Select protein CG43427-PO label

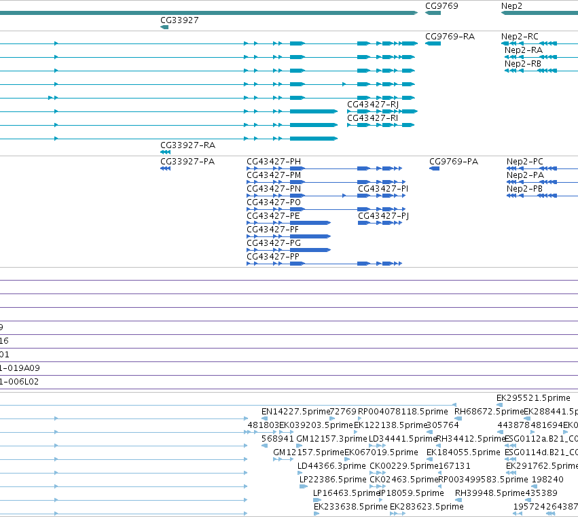point(274,202)
